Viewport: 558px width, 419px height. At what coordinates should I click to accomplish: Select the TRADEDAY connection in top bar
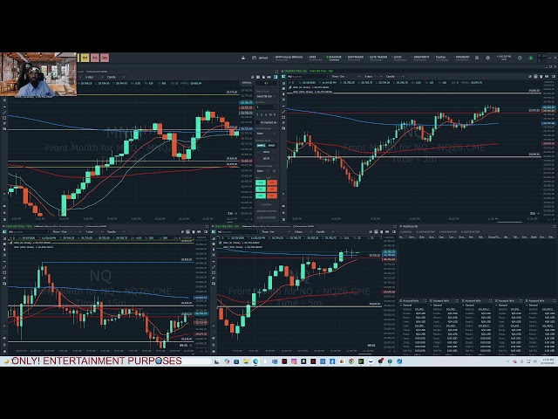pyautogui.click(x=462, y=58)
